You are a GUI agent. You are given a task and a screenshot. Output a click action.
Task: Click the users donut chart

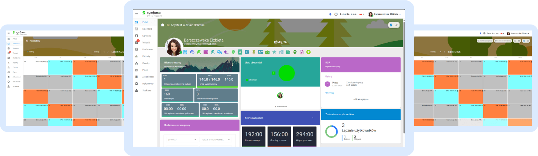[331, 132]
